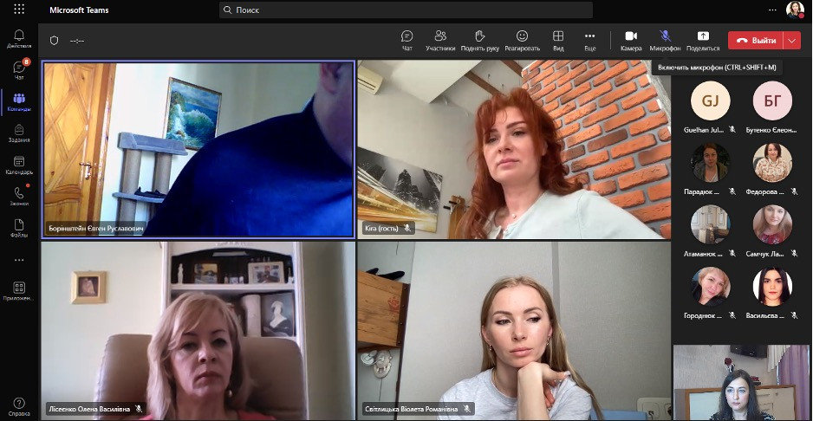This screenshot has width=813, height=421.
Task: Show Participants (Участники) panel
Action: (440, 41)
